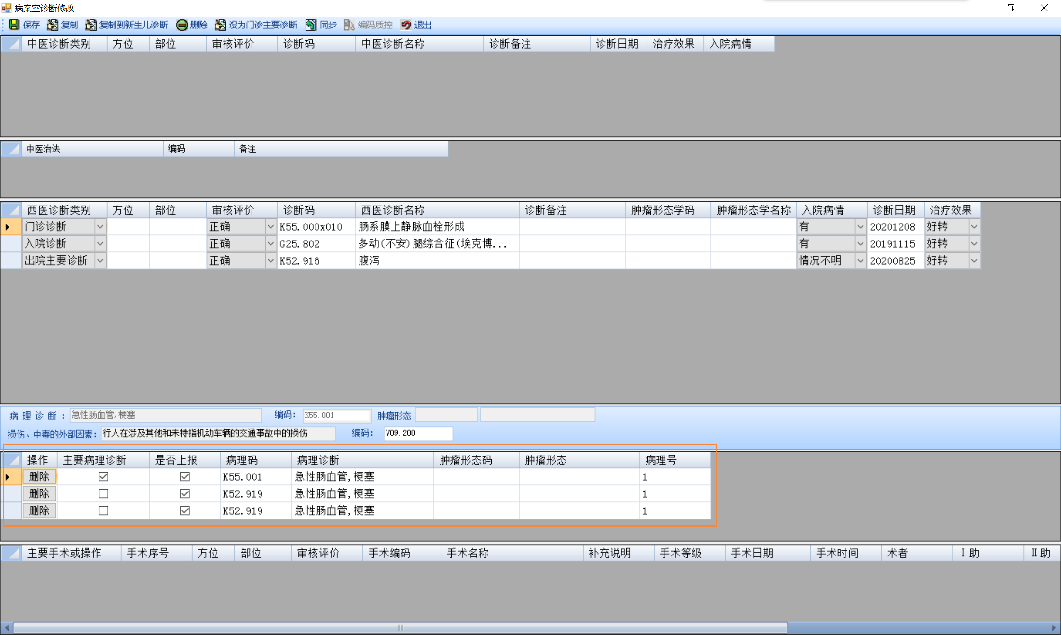The image size is (1061, 635).
Task: Click the red Exit (退出) toolbar icon
Action: 406,25
